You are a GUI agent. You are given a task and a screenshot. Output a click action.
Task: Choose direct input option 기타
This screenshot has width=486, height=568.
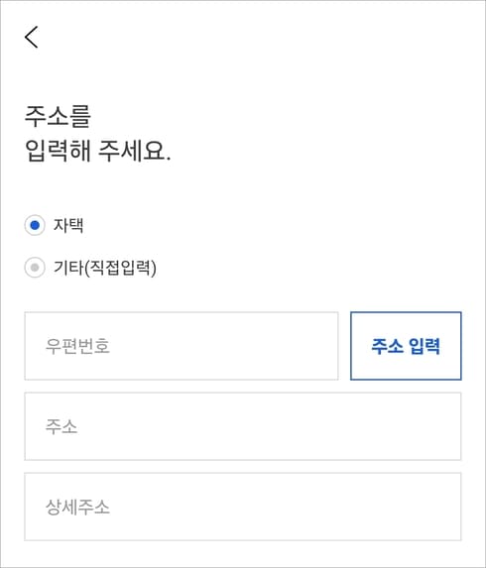click(x=35, y=268)
